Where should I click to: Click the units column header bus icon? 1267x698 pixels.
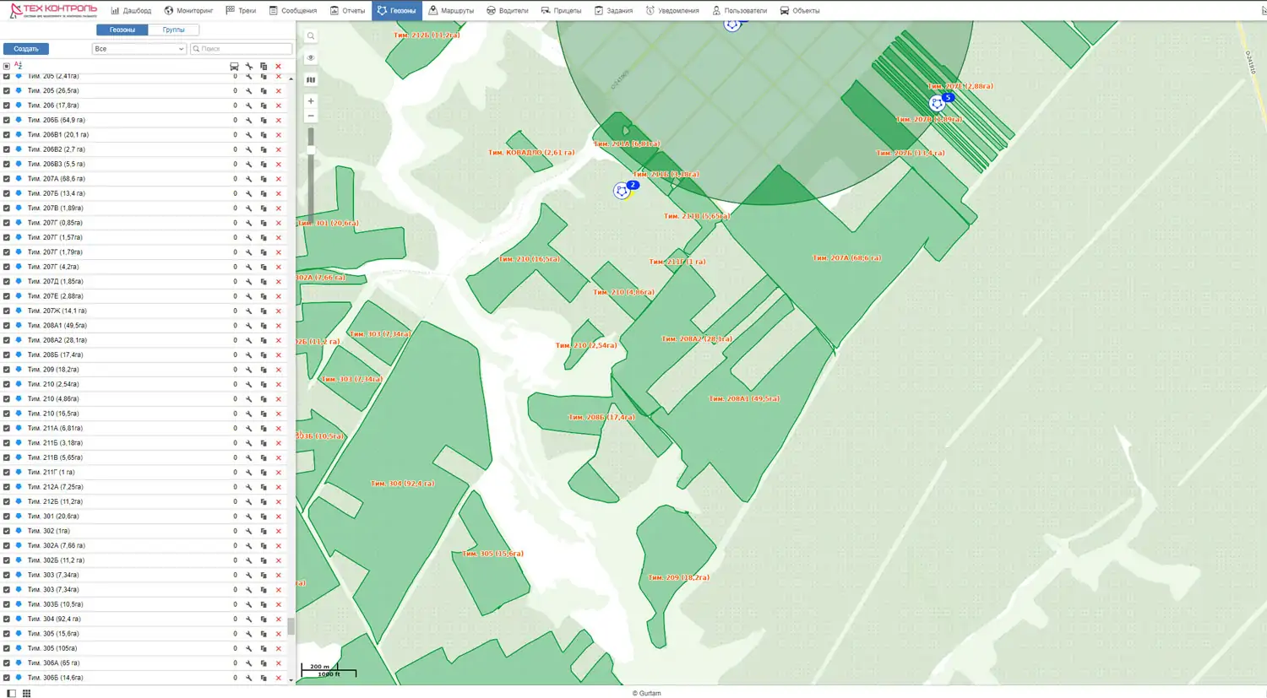coord(234,66)
